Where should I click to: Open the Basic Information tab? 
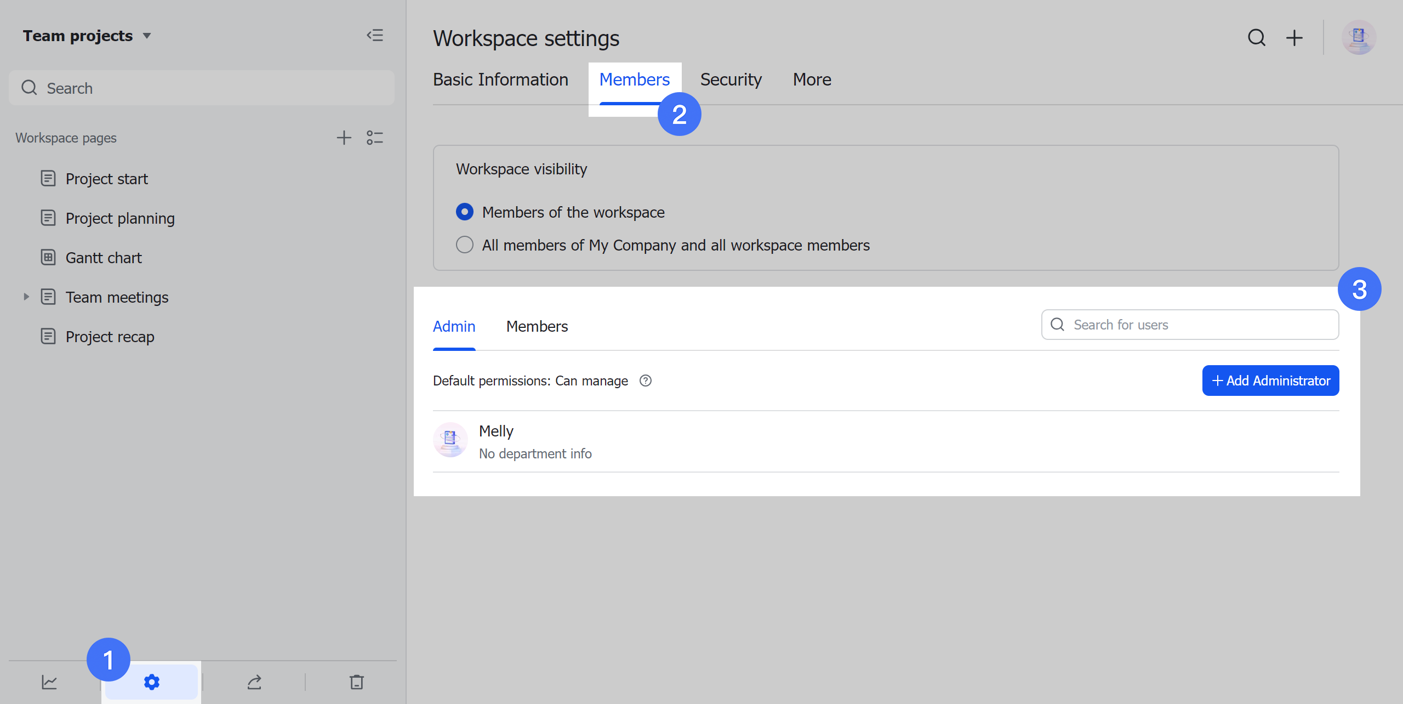500,79
